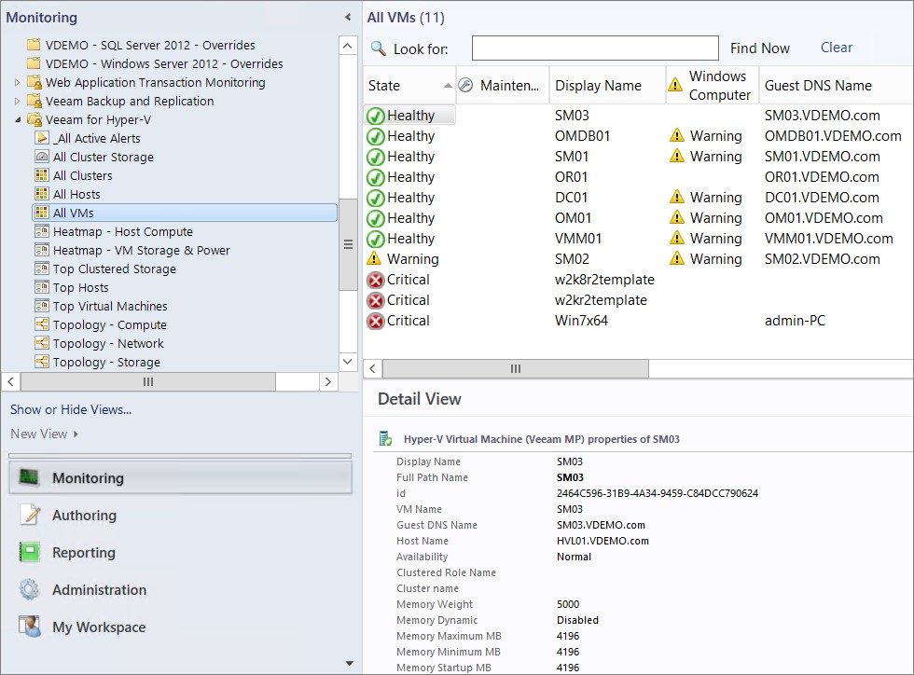The width and height of the screenshot is (914, 675).
Task: Click the Veeam Backup and Replication folder icon
Action: click(35, 101)
